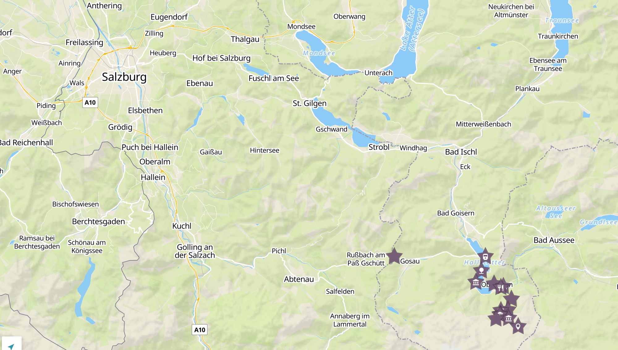Click the Salzburg city label
The image size is (618, 350).
pos(124,77)
